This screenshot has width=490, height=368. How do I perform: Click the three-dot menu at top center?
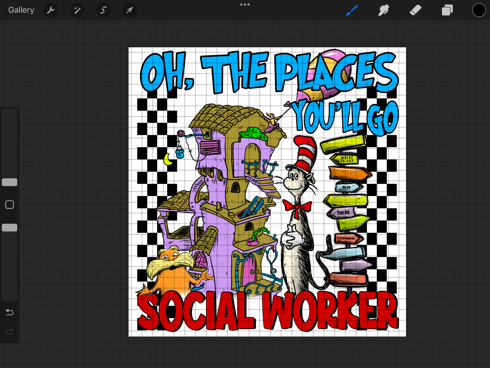click(x=245, y=5)
